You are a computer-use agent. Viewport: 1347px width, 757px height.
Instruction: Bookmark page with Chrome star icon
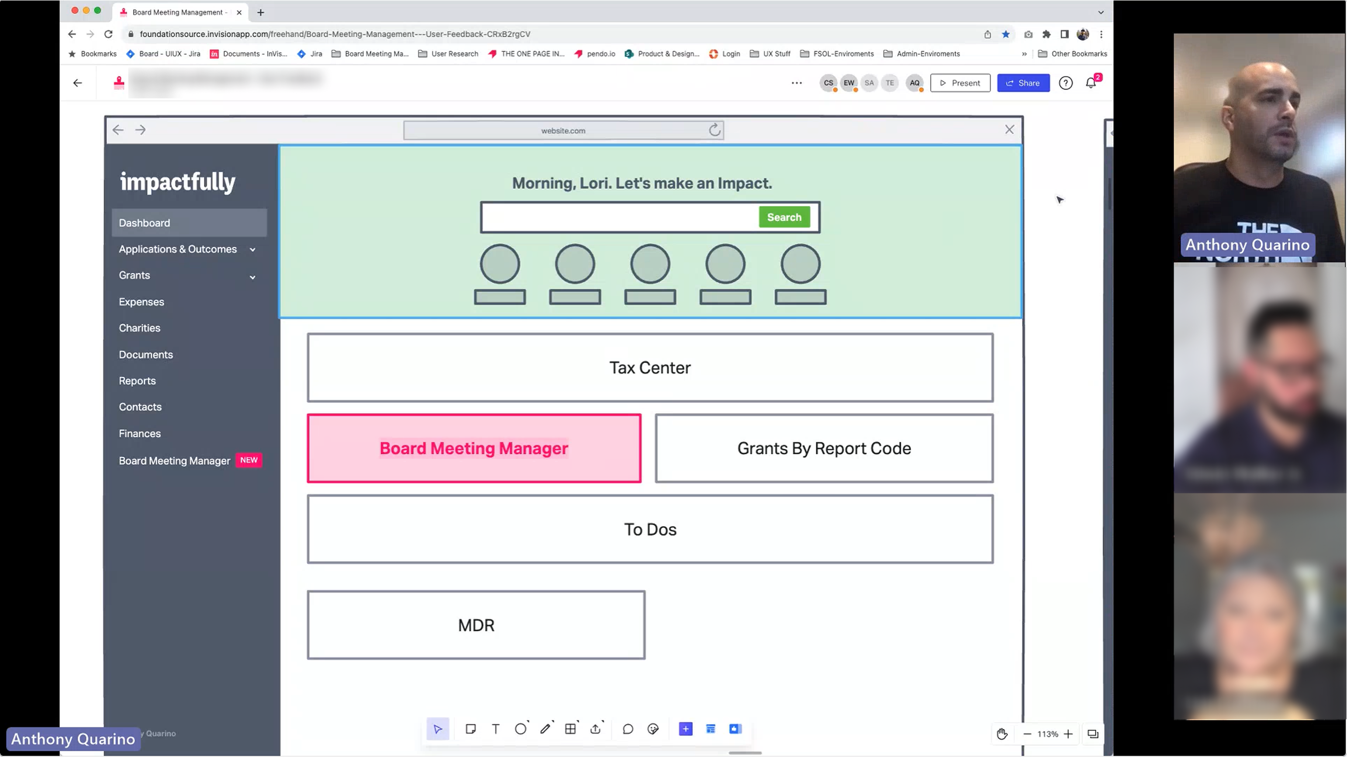(1005, 34)
